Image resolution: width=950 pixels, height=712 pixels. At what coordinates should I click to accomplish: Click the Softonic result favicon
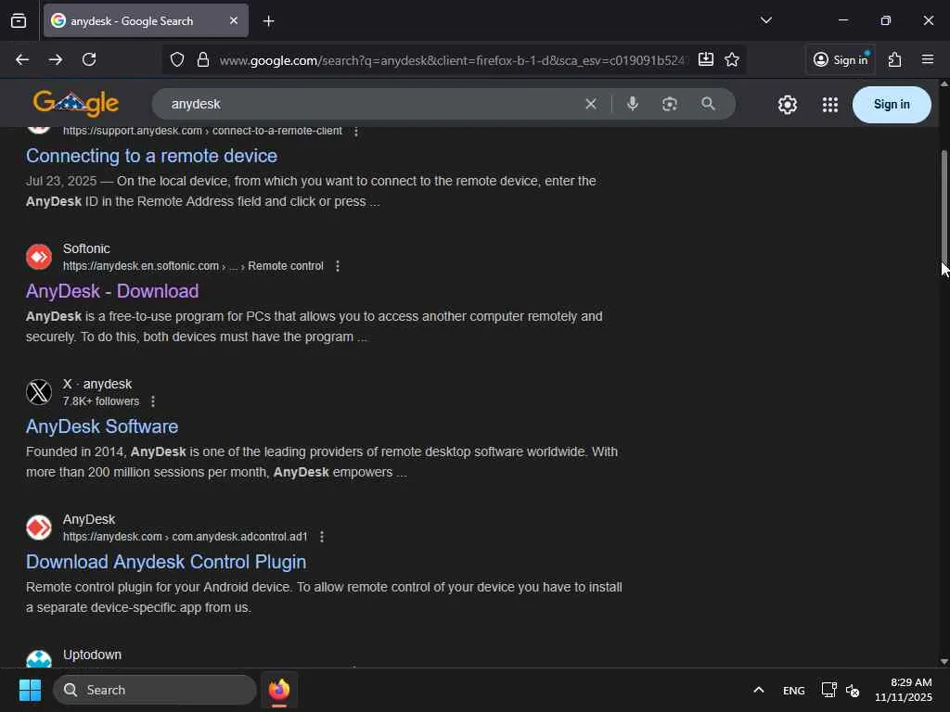coord(39,257)
